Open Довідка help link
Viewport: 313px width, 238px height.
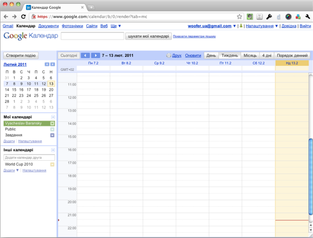point(289,26)
